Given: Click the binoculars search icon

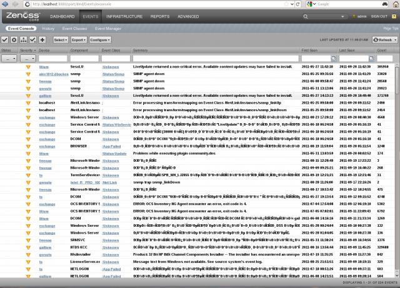Looking at the screenshot, I should 385,4.
